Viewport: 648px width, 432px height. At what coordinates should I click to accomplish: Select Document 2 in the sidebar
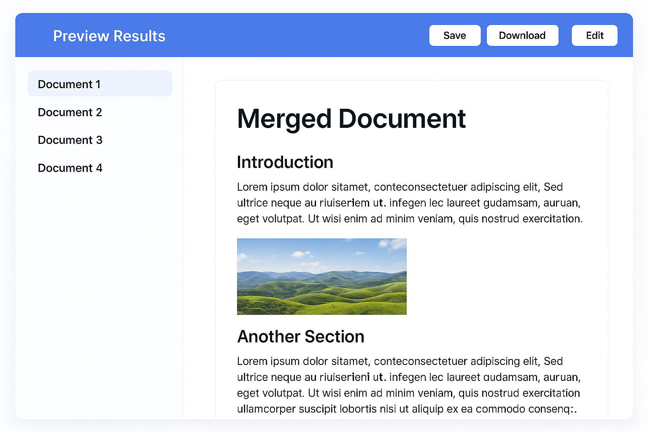click(x=70, y=112)
